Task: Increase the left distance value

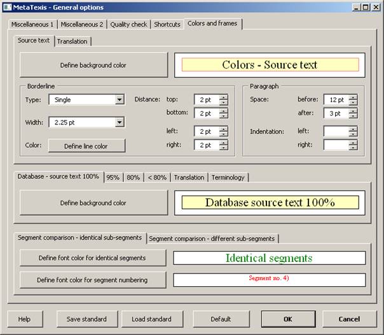Action: pos(223,129)
